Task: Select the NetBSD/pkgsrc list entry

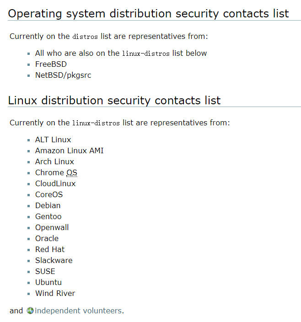Action: [x=63, y=75]
